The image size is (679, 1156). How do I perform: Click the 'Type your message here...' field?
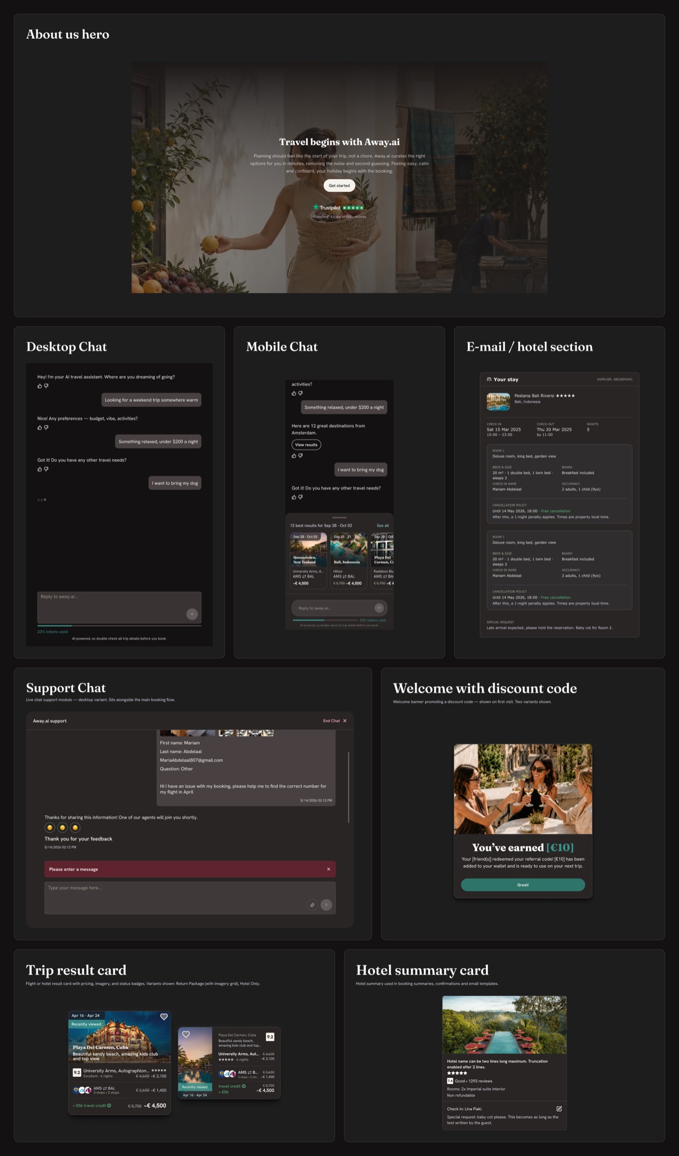click(190, 898)
